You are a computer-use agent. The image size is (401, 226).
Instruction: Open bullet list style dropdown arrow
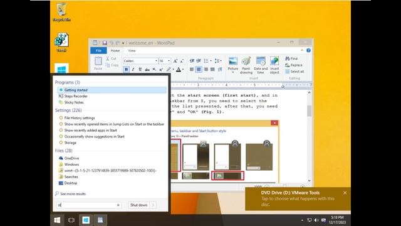[211, 61]
